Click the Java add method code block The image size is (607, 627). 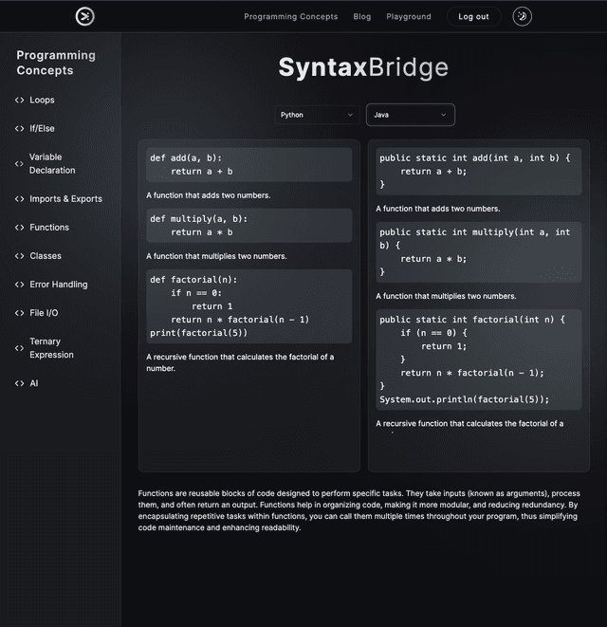click(x=478, y=171)
